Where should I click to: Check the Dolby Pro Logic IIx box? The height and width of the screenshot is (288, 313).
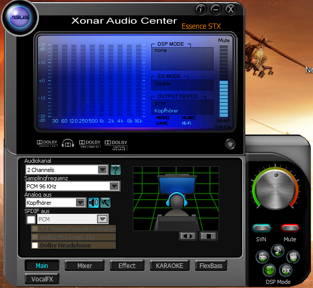35,237
